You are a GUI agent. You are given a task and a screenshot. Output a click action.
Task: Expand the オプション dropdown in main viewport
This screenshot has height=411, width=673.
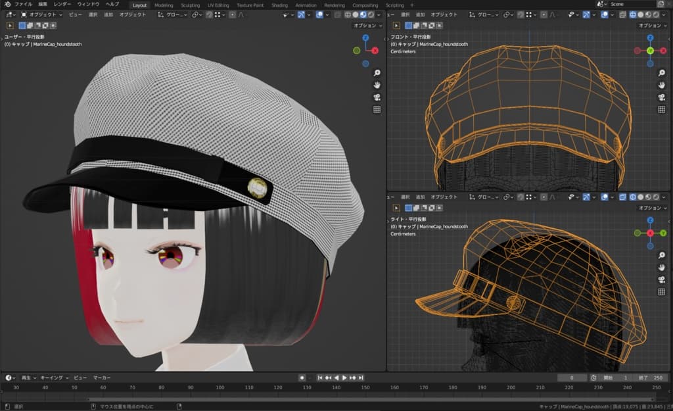366,26
